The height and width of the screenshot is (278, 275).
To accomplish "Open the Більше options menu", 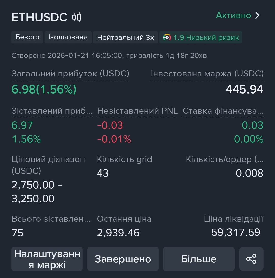I will click(x=199, y=259).
